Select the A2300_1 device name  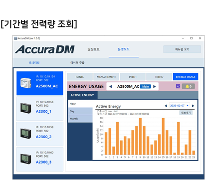coord(43,111)
